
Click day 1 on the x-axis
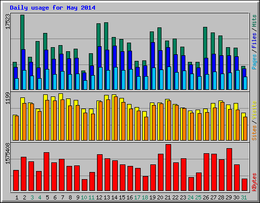point(17,197)
